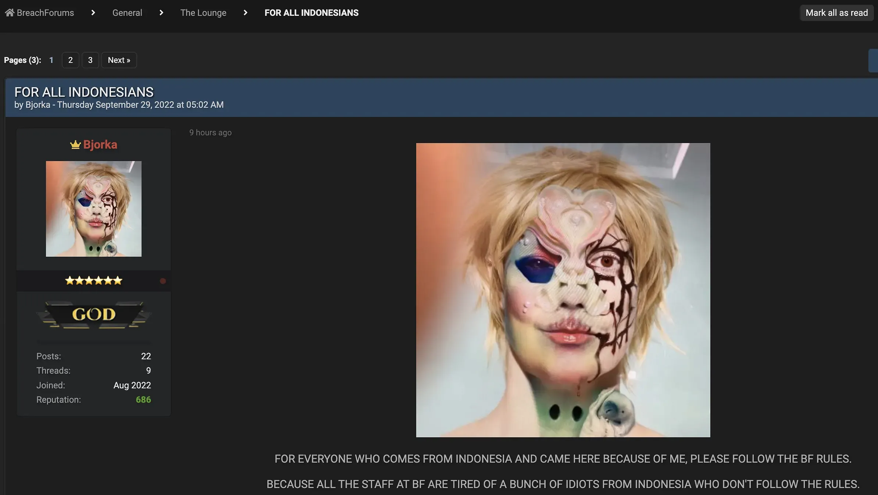Click the '9 hours ago' timestamp
This screenshot has width=878, height=495.
coord(210,132)
